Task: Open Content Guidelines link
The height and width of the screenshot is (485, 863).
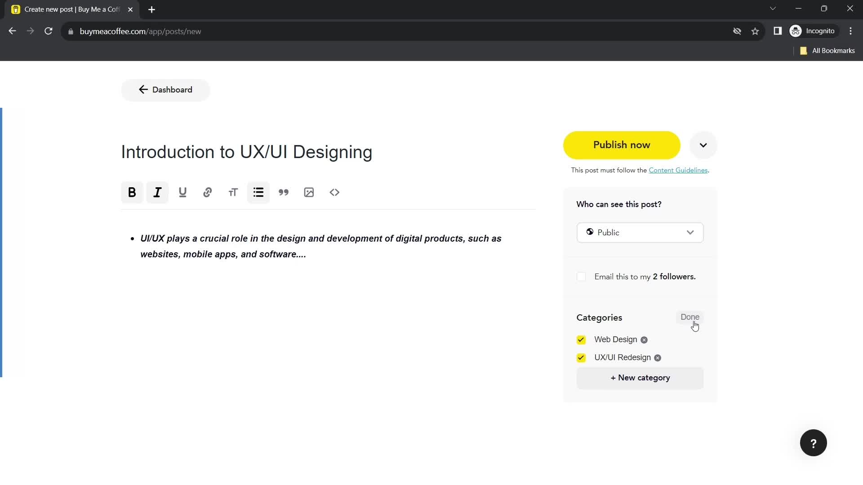Action: click(679, 171)
